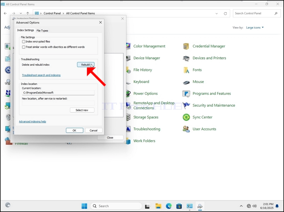Open Device Manager
The image size is (284, 212).
coord(147,58)
